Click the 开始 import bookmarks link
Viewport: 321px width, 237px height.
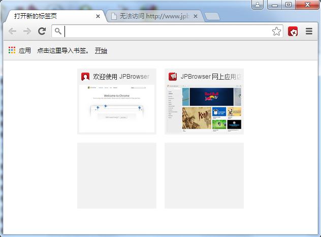101,51
